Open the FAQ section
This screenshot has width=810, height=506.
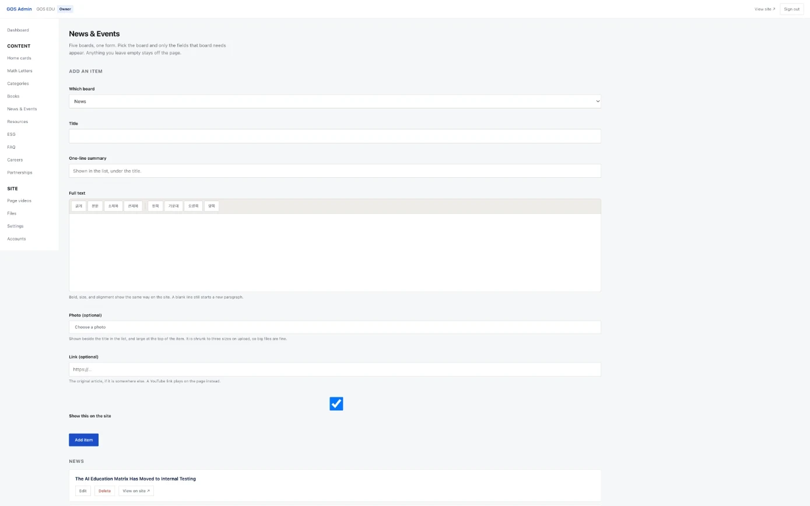(x=11, y=147)
